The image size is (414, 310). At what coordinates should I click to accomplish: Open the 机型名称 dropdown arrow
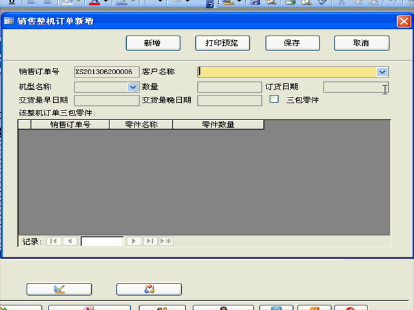133,87
